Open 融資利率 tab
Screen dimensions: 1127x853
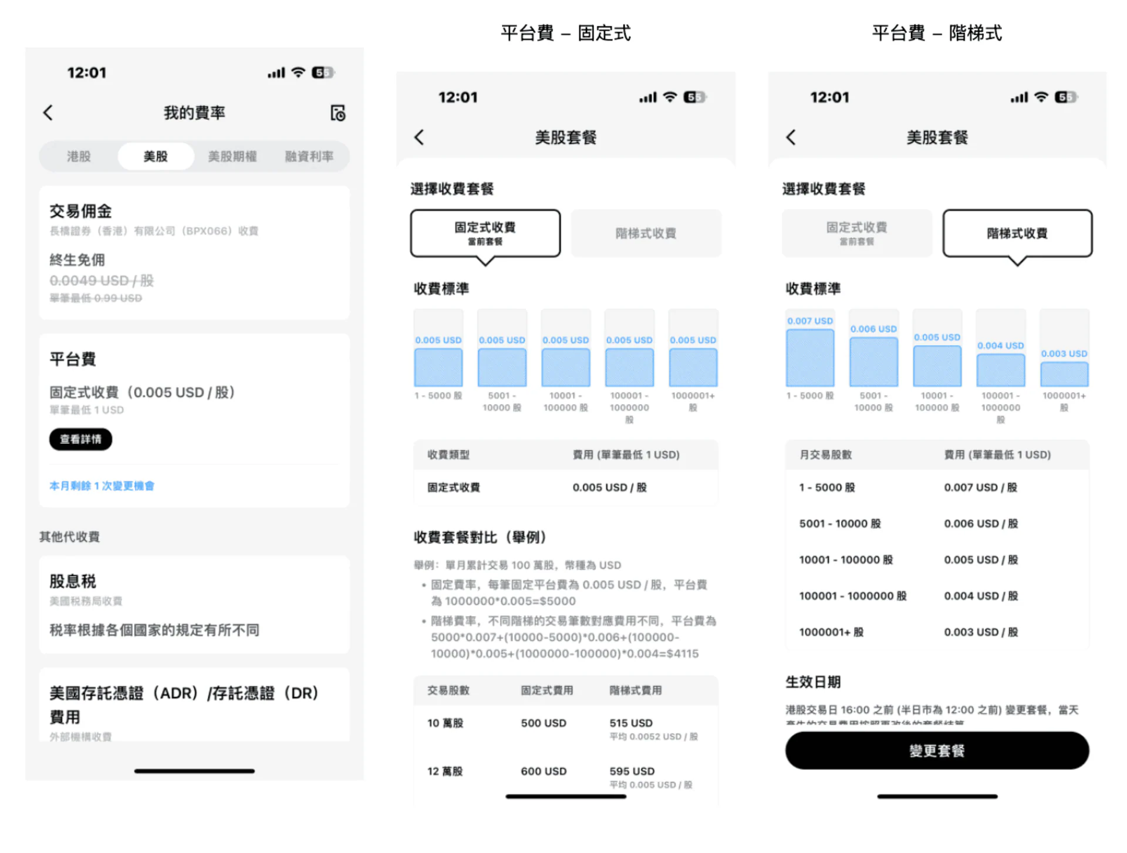[x=309, y=157]
